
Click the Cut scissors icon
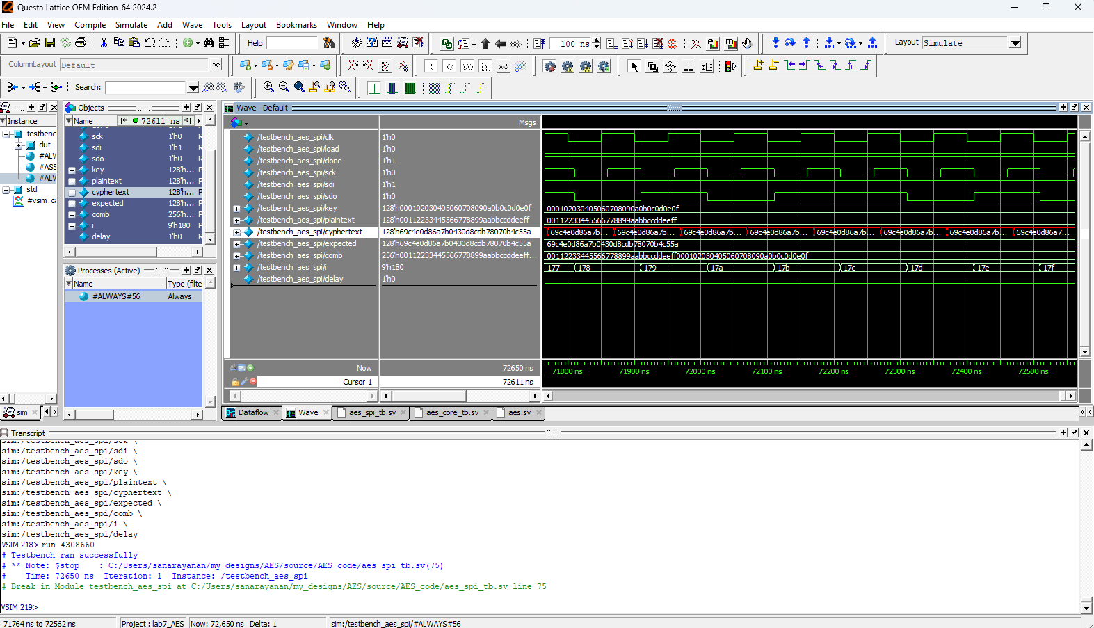(x=104, y=42)
